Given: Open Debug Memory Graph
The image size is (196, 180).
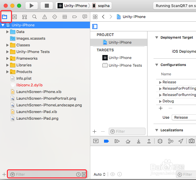Looking at the screenshot, I should pos(171,141).
